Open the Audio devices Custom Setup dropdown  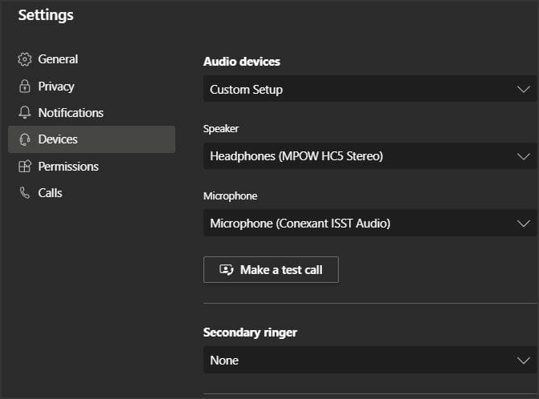coord(370,90)
